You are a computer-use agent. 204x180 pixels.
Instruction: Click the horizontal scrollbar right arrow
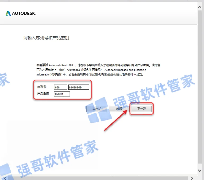click(x=192, y=178)
